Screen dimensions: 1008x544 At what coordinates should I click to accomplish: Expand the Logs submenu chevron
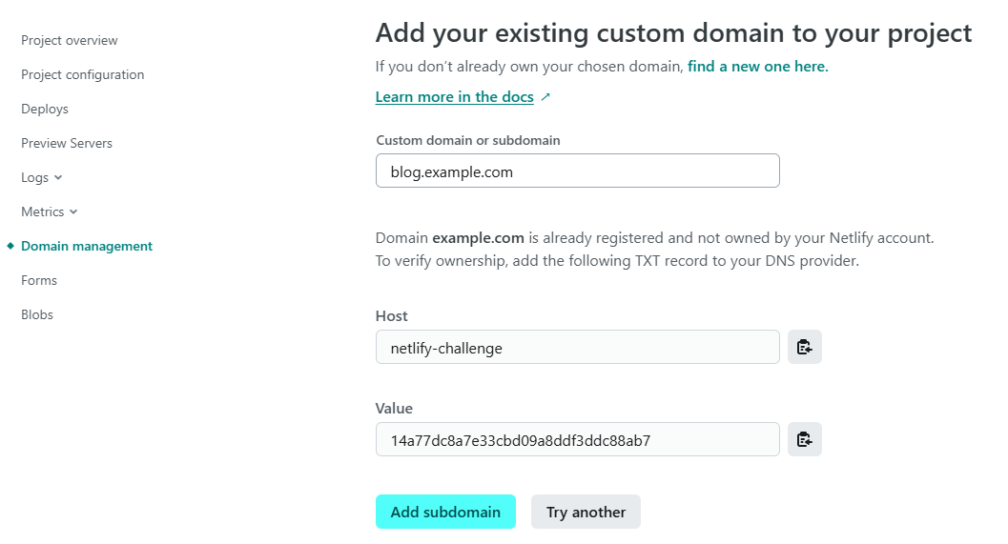(58, 178)
